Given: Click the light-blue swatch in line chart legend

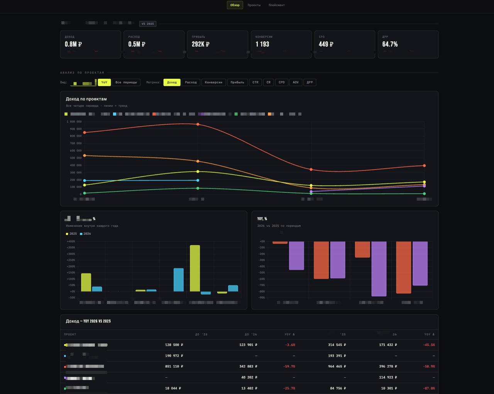Looking at the screenshot, I should 115,114.
